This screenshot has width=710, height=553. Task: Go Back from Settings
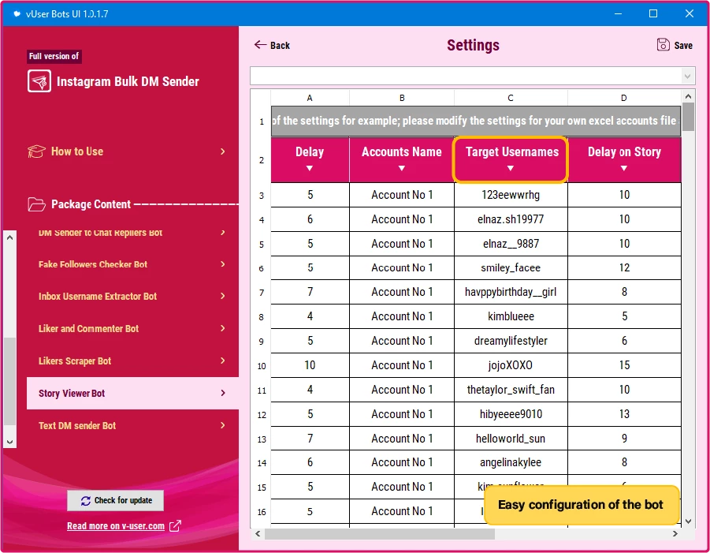tap(272, 45)
